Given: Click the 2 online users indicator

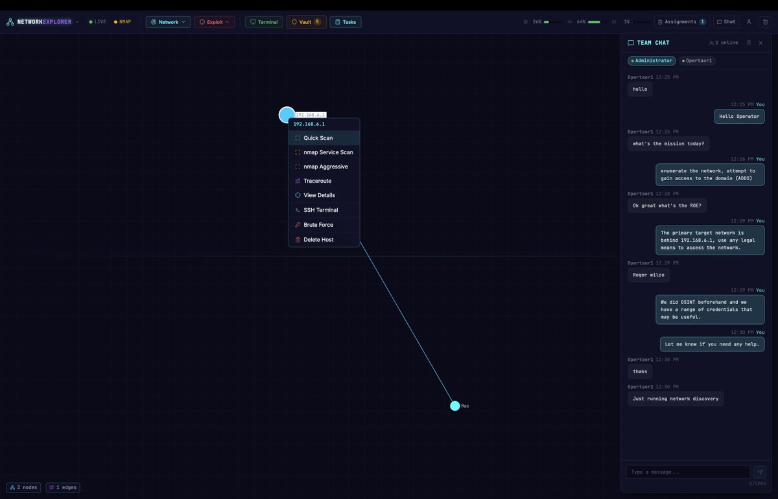Looking at the screenshot, I should click(723, 43).
